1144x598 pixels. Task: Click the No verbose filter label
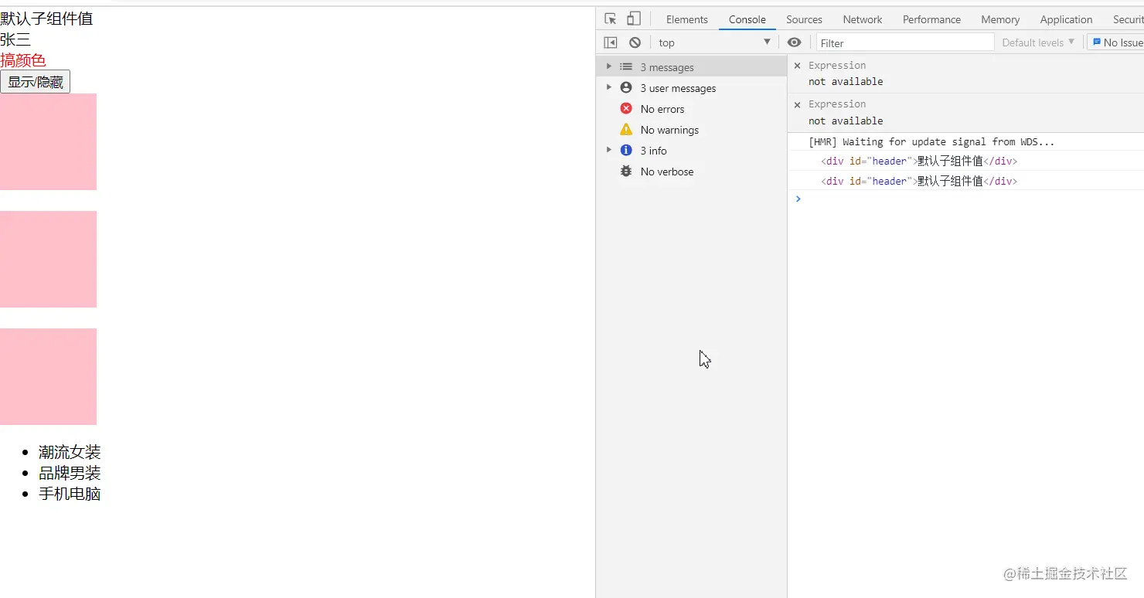pos(667,172)
